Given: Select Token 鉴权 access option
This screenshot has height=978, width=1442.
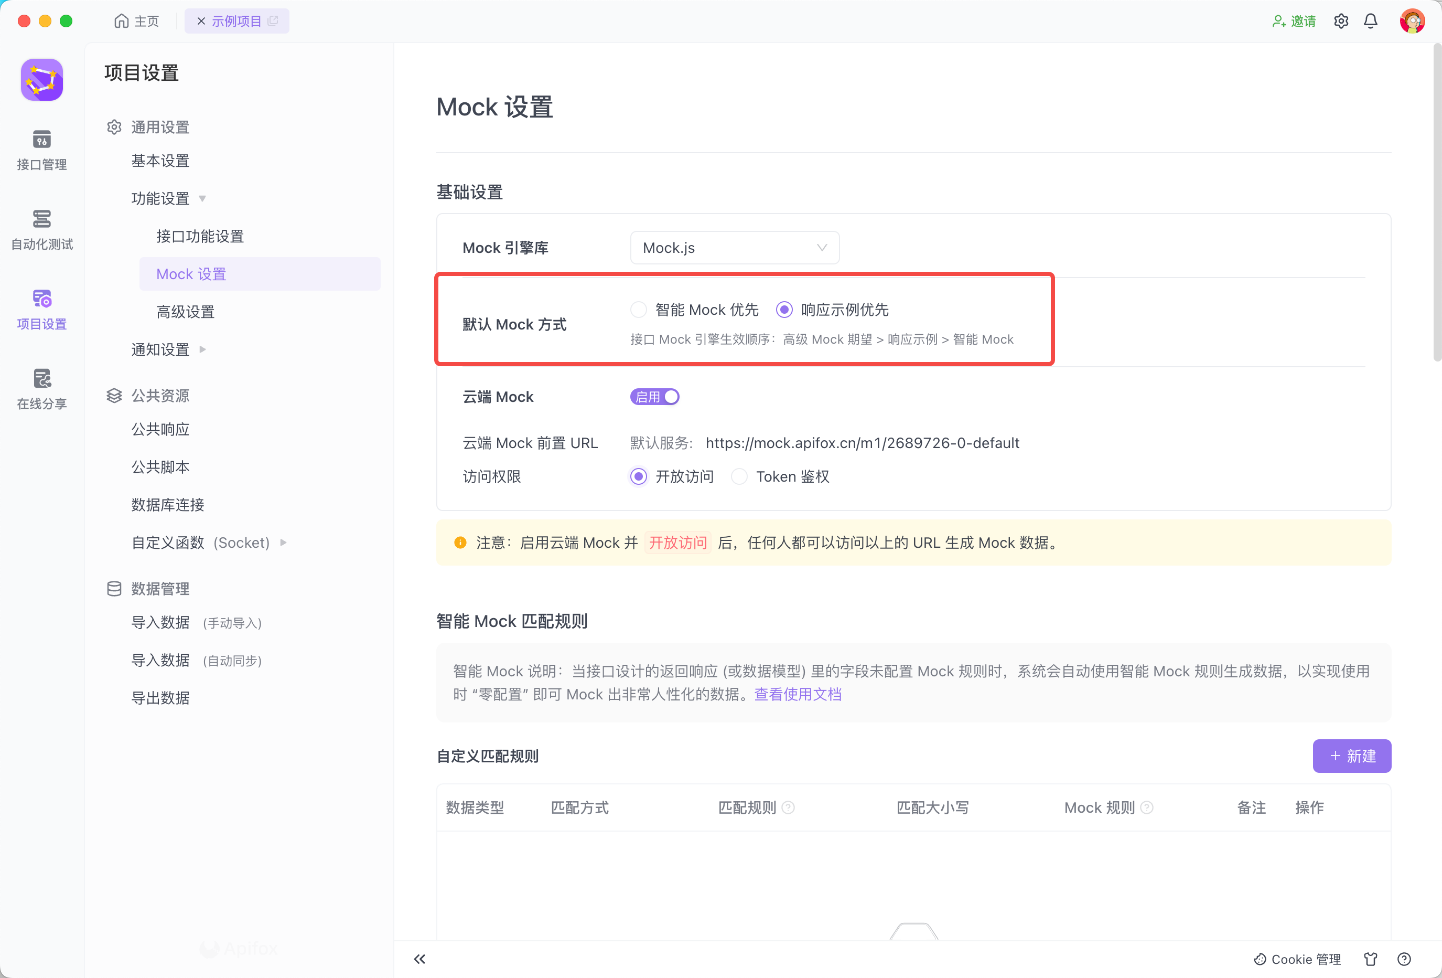Looking at the screenshot, I should pyautogui.click(x=739, y=476).
